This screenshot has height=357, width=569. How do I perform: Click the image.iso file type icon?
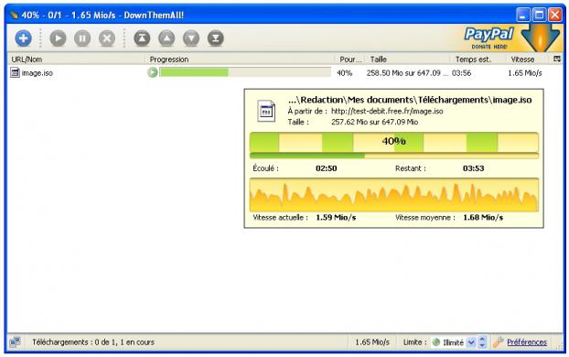tap(15, 72)
